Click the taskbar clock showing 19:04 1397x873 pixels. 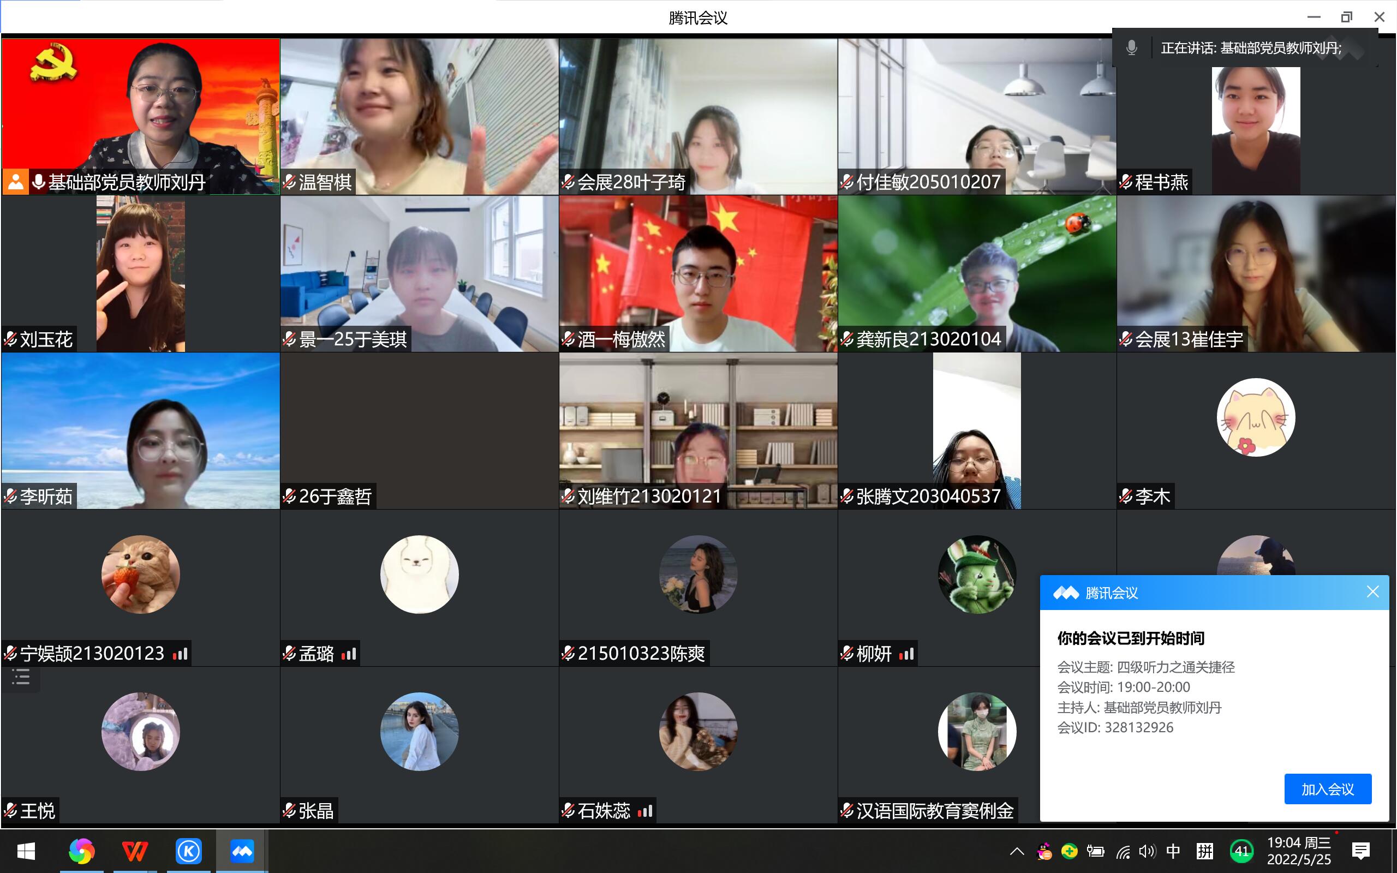[x=1299, y=851]
